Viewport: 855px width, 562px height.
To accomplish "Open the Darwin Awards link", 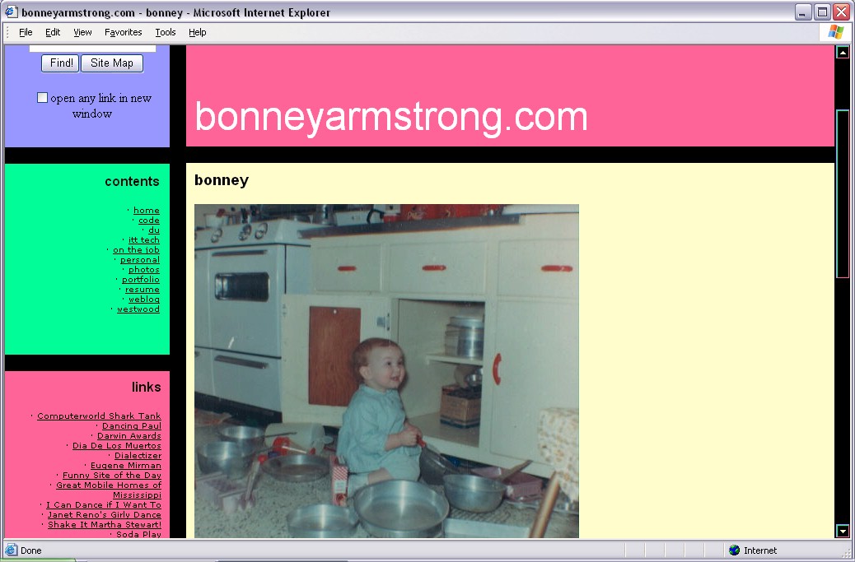I will point(129,436).
